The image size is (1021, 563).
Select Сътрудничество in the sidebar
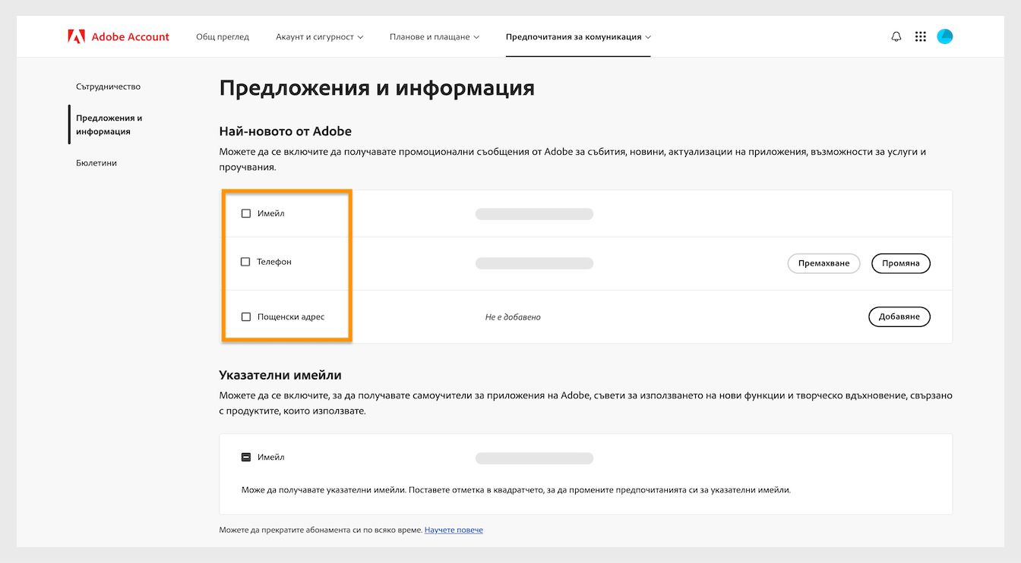(107, 86)
